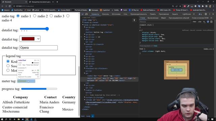Toggle the .cls class editor

coord(199,22)
